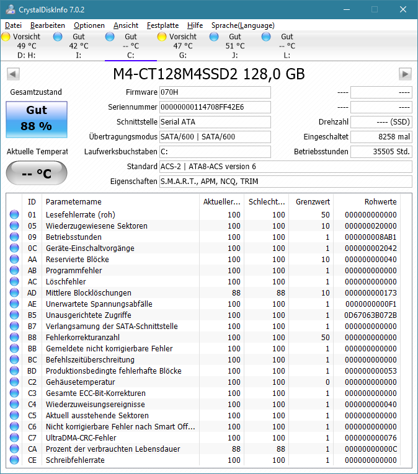Open the Festplatte menu
The height and width of the screenshot is (474, 418).
pyautogui.click(x=162, y=25)
